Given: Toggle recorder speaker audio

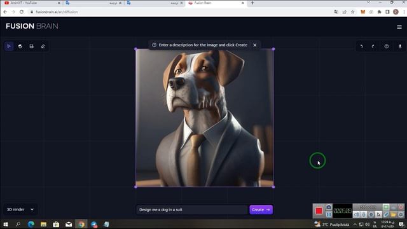Looking at the screenshot, I should pos(356,214).
